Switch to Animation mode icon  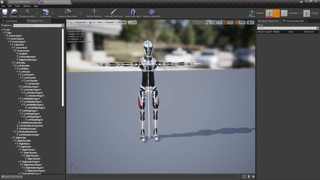[284, 13]
